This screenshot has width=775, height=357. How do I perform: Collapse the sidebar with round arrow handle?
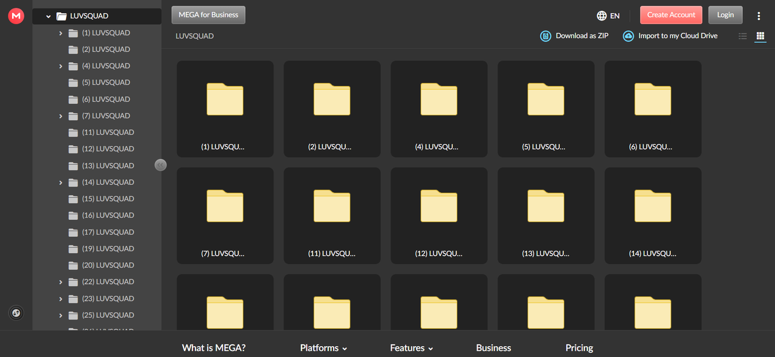point(160,165)
